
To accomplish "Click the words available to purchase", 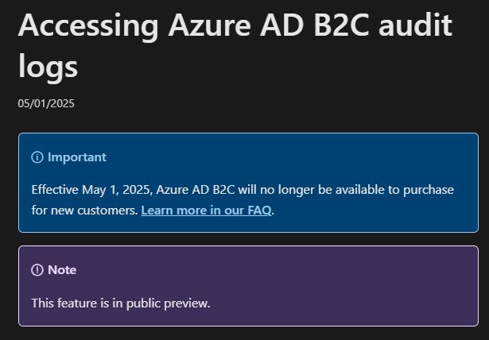I will pyautogui.click(x=394, y=190).
